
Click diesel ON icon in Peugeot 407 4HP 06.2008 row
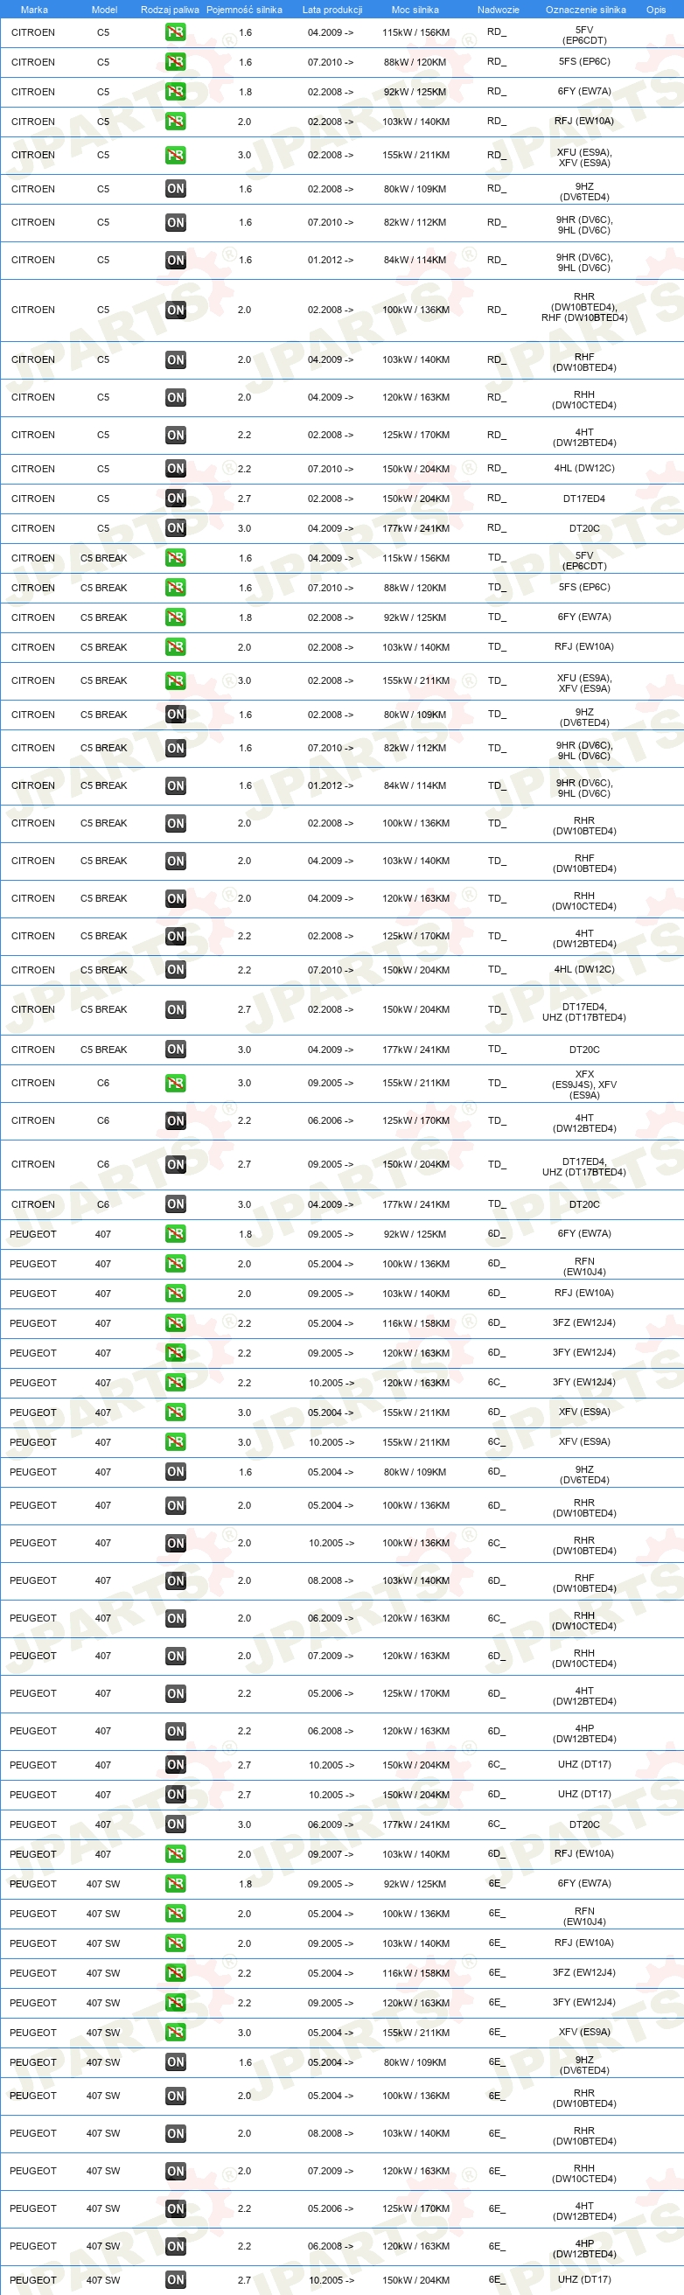176,1731
